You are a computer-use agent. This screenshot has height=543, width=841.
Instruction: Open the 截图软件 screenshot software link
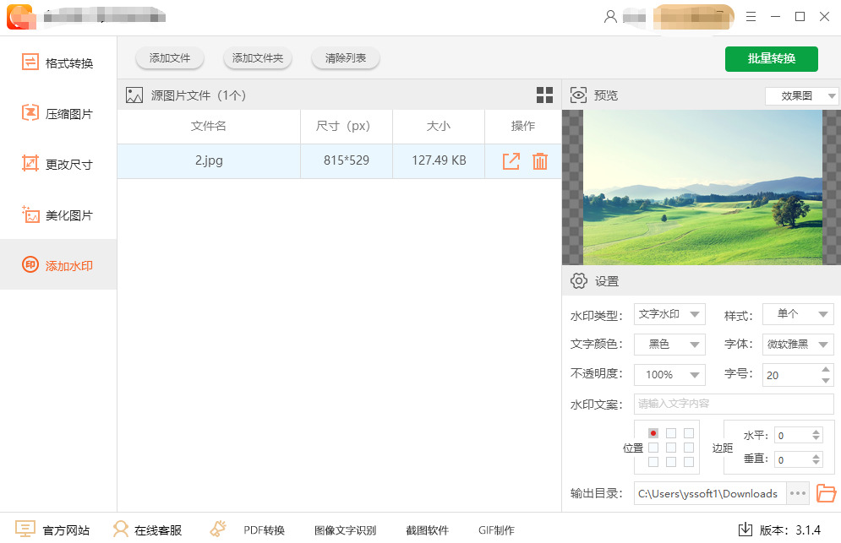pyautogui.click(x=427, y=530)
